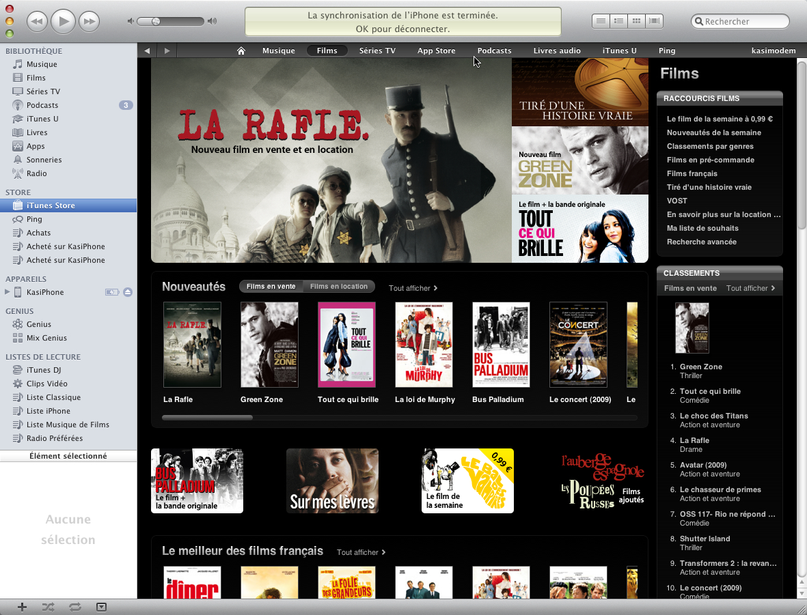Screen dimensions: 807x615
Task: Open the Bus Palladium movie poster
Action: (x=501, y=345)
